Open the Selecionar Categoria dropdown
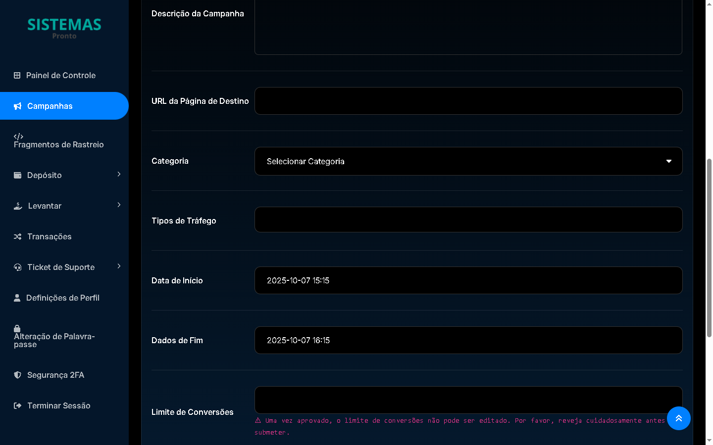Image resolution: width=713 pixels, height=445 pixels. [468, 161]
